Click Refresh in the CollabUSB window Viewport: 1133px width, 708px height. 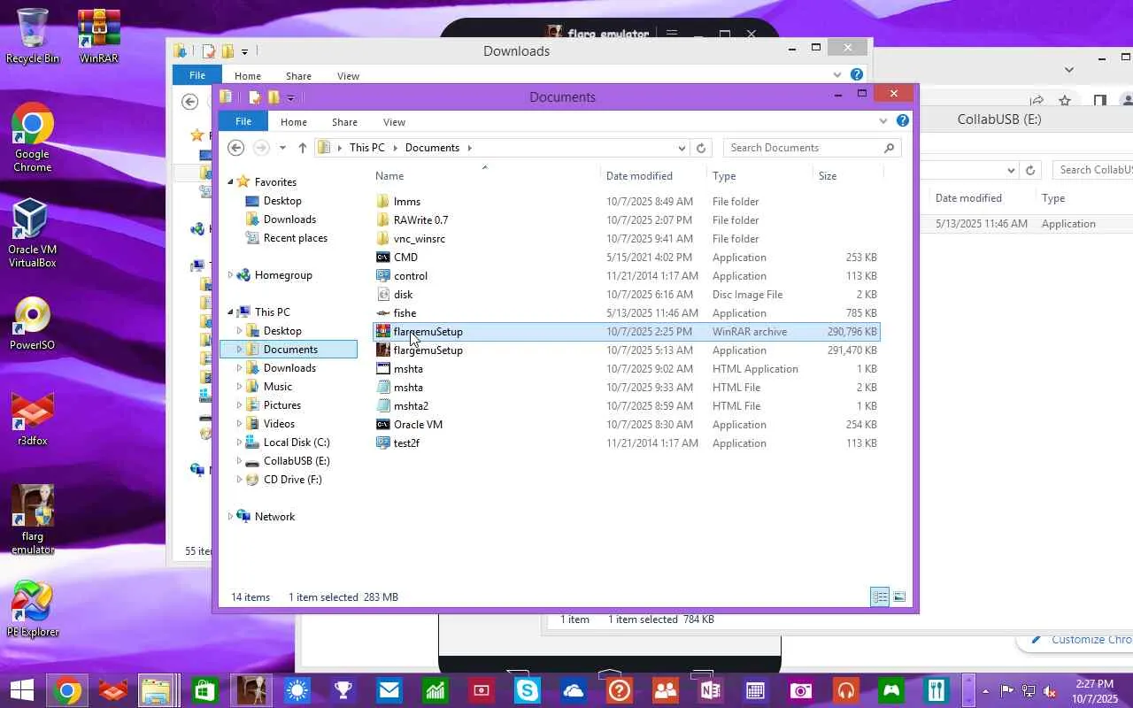[x=1029, y=170]
